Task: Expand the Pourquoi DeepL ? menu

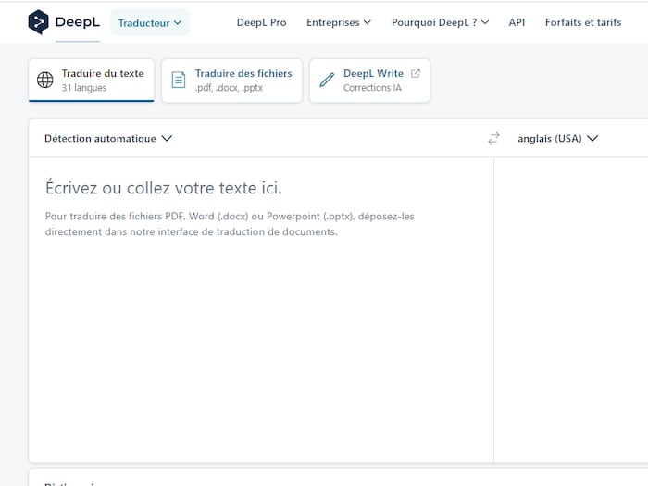Action: tap(440, 22)
